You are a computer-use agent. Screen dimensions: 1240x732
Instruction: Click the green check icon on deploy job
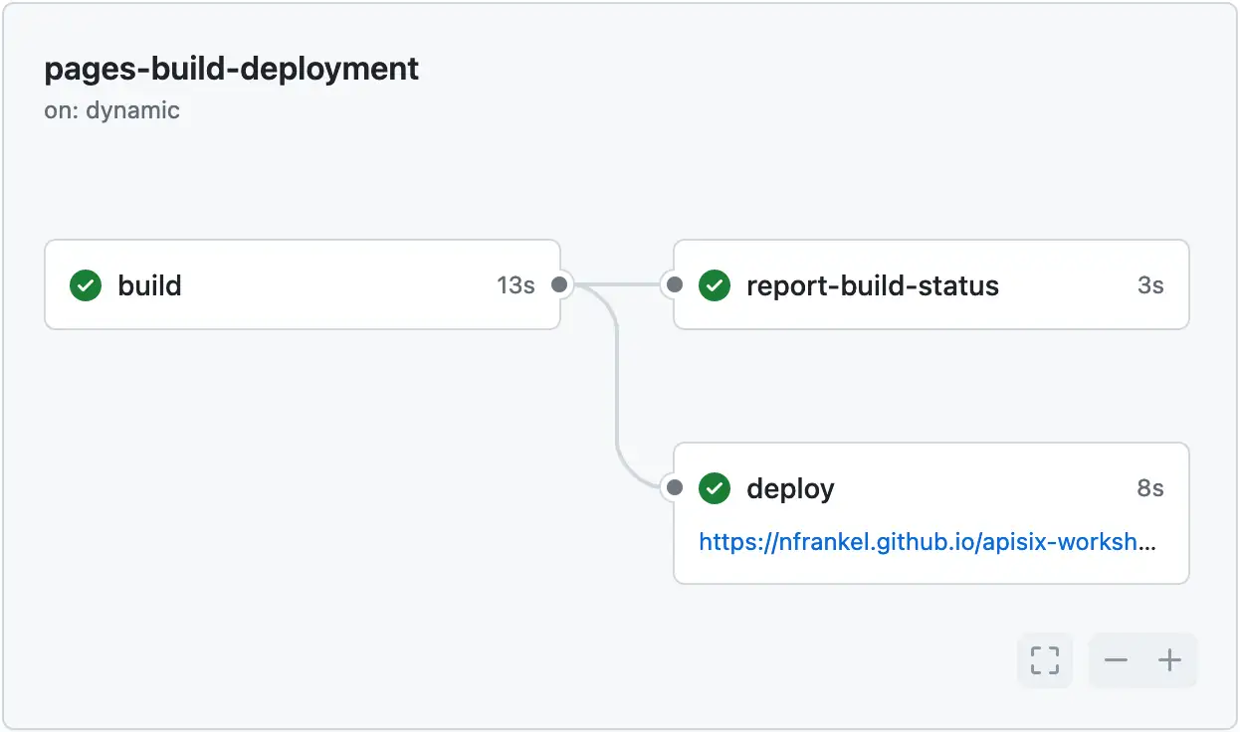pyautogui.click(x=715, y=488)
